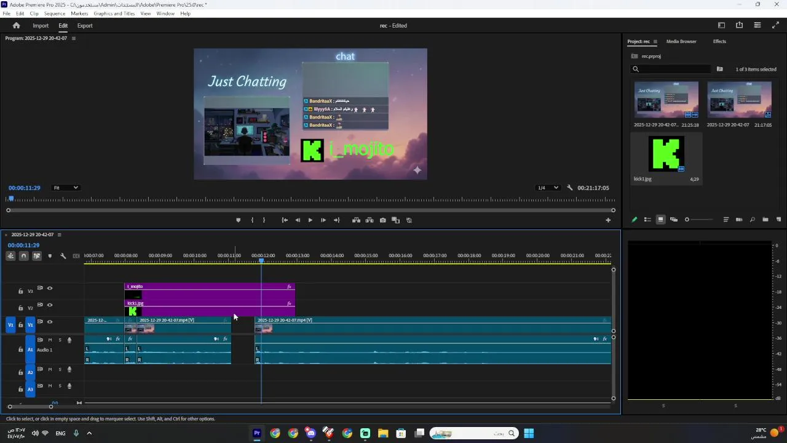
Task: Go to the Home screen icon
Action: [x=16, y=25]
